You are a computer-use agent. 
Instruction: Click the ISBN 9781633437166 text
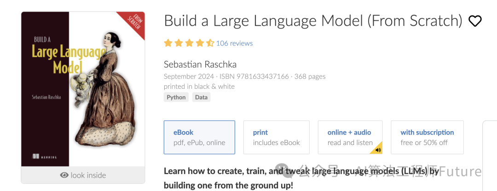pos(254,77)
